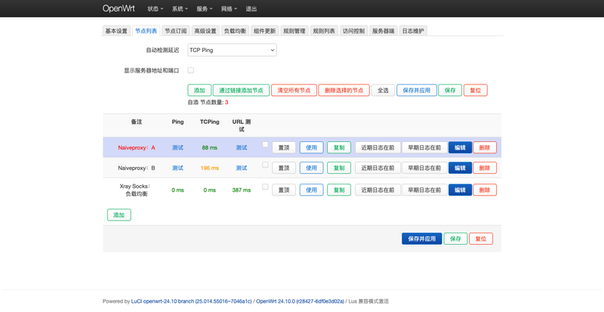The height and width of the screenshot is (312, 604).
Task: Click the Ping 测试 link for Naiveproxy：A
Action: point(177,148)
